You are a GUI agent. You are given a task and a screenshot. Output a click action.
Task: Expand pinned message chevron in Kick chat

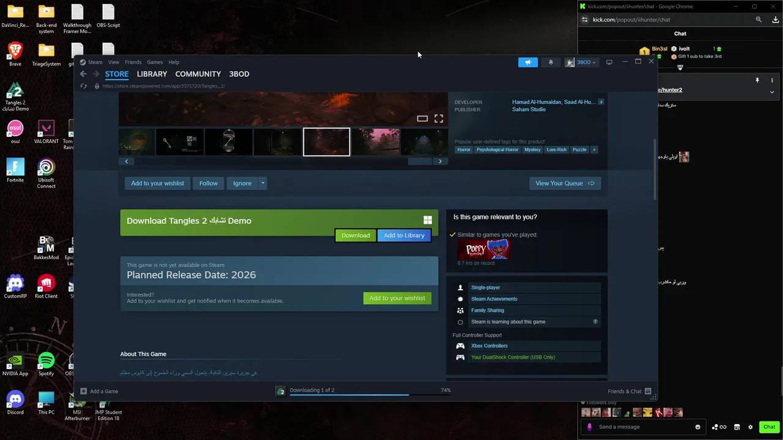point(771,92)
